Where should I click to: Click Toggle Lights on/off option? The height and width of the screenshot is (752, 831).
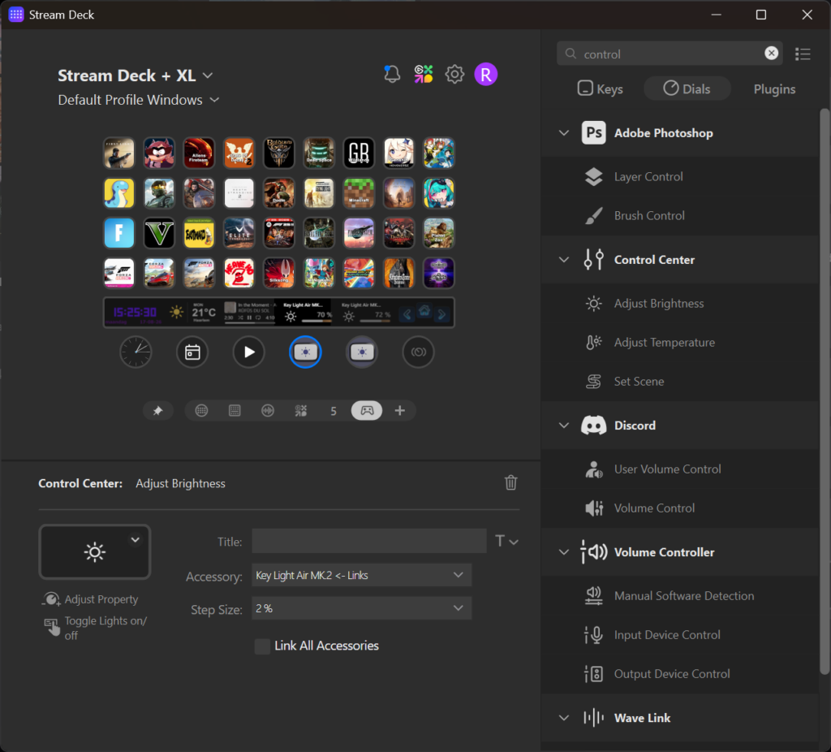pyautogui.click(x=96, y=628)
